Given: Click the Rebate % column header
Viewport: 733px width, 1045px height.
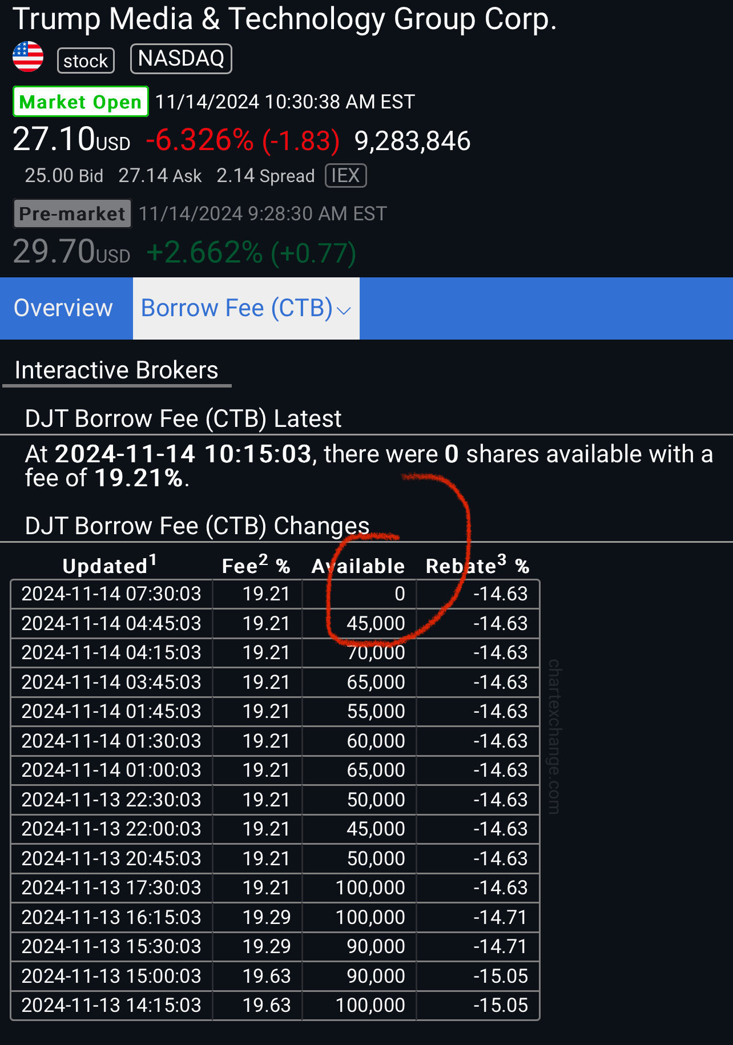Looking at the screenshot, I should pos(477,565).
